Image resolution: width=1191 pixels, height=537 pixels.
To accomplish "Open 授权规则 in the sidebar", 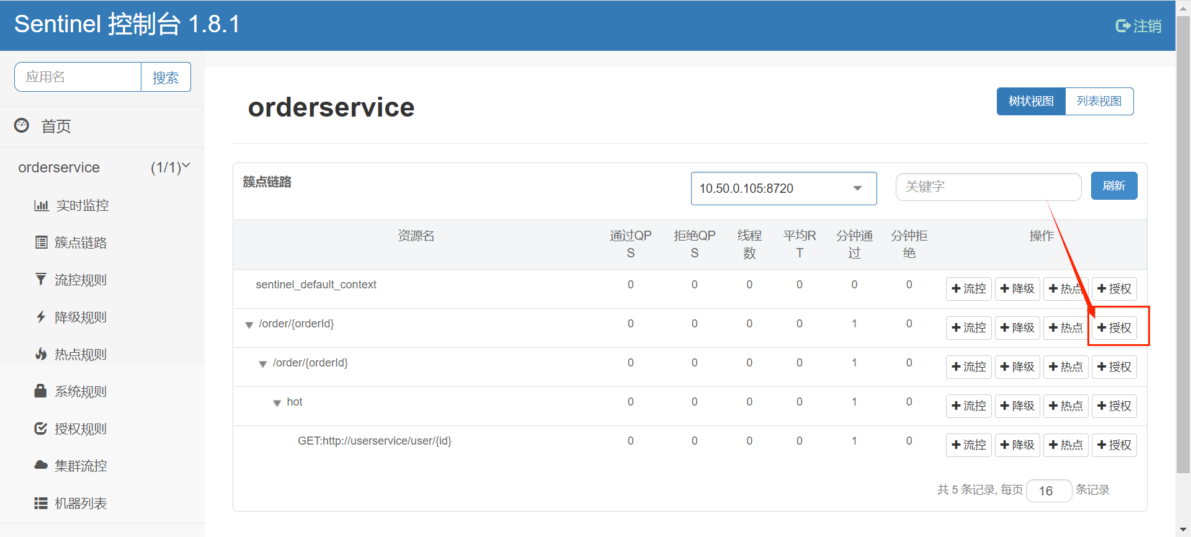I will click(x=81, y=428).
